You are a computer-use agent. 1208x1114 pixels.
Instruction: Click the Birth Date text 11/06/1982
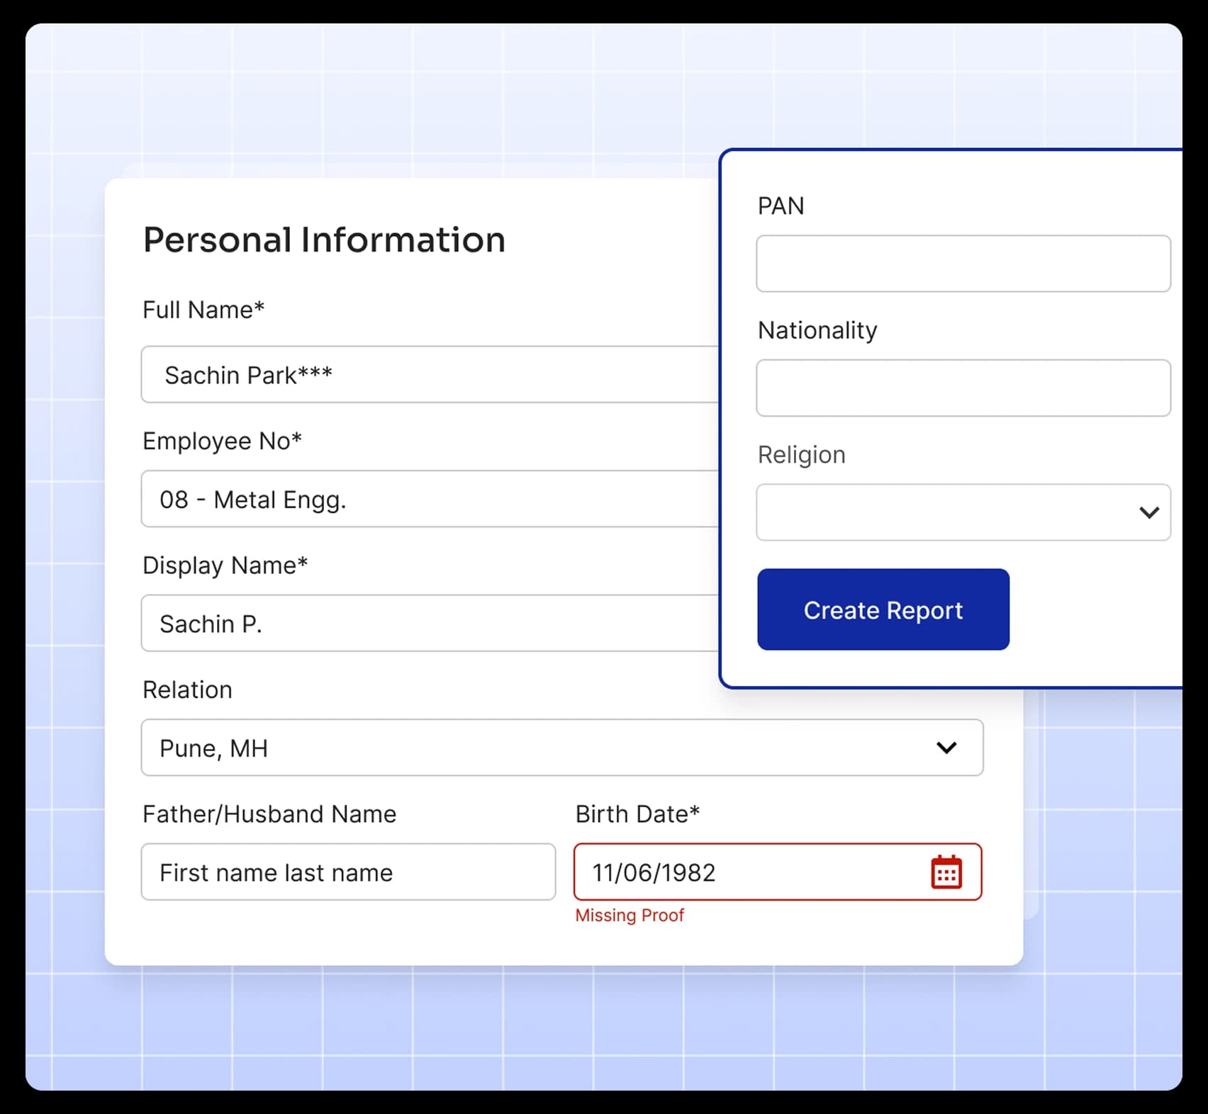click(654, 872)
